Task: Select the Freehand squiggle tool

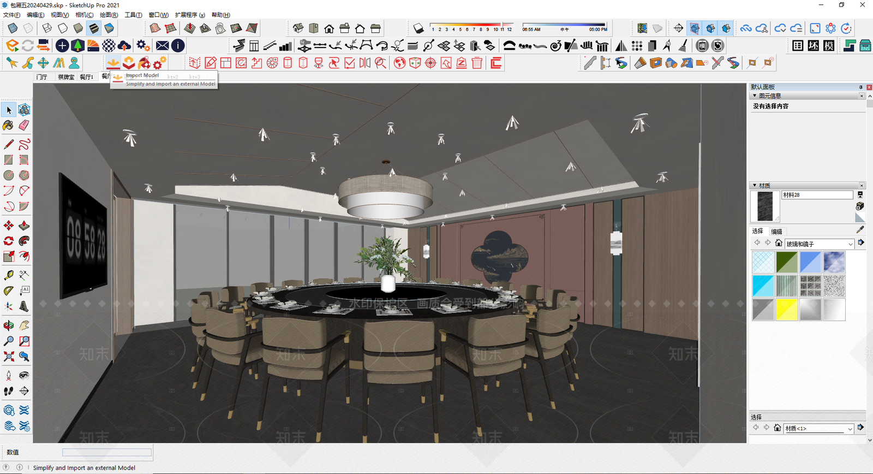Action: (x=24, y=144)
